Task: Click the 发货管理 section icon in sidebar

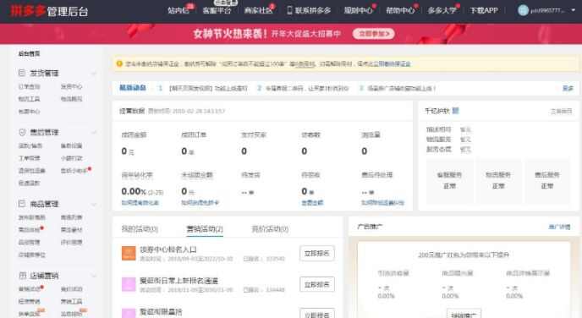Action: [x=22, y=73]
